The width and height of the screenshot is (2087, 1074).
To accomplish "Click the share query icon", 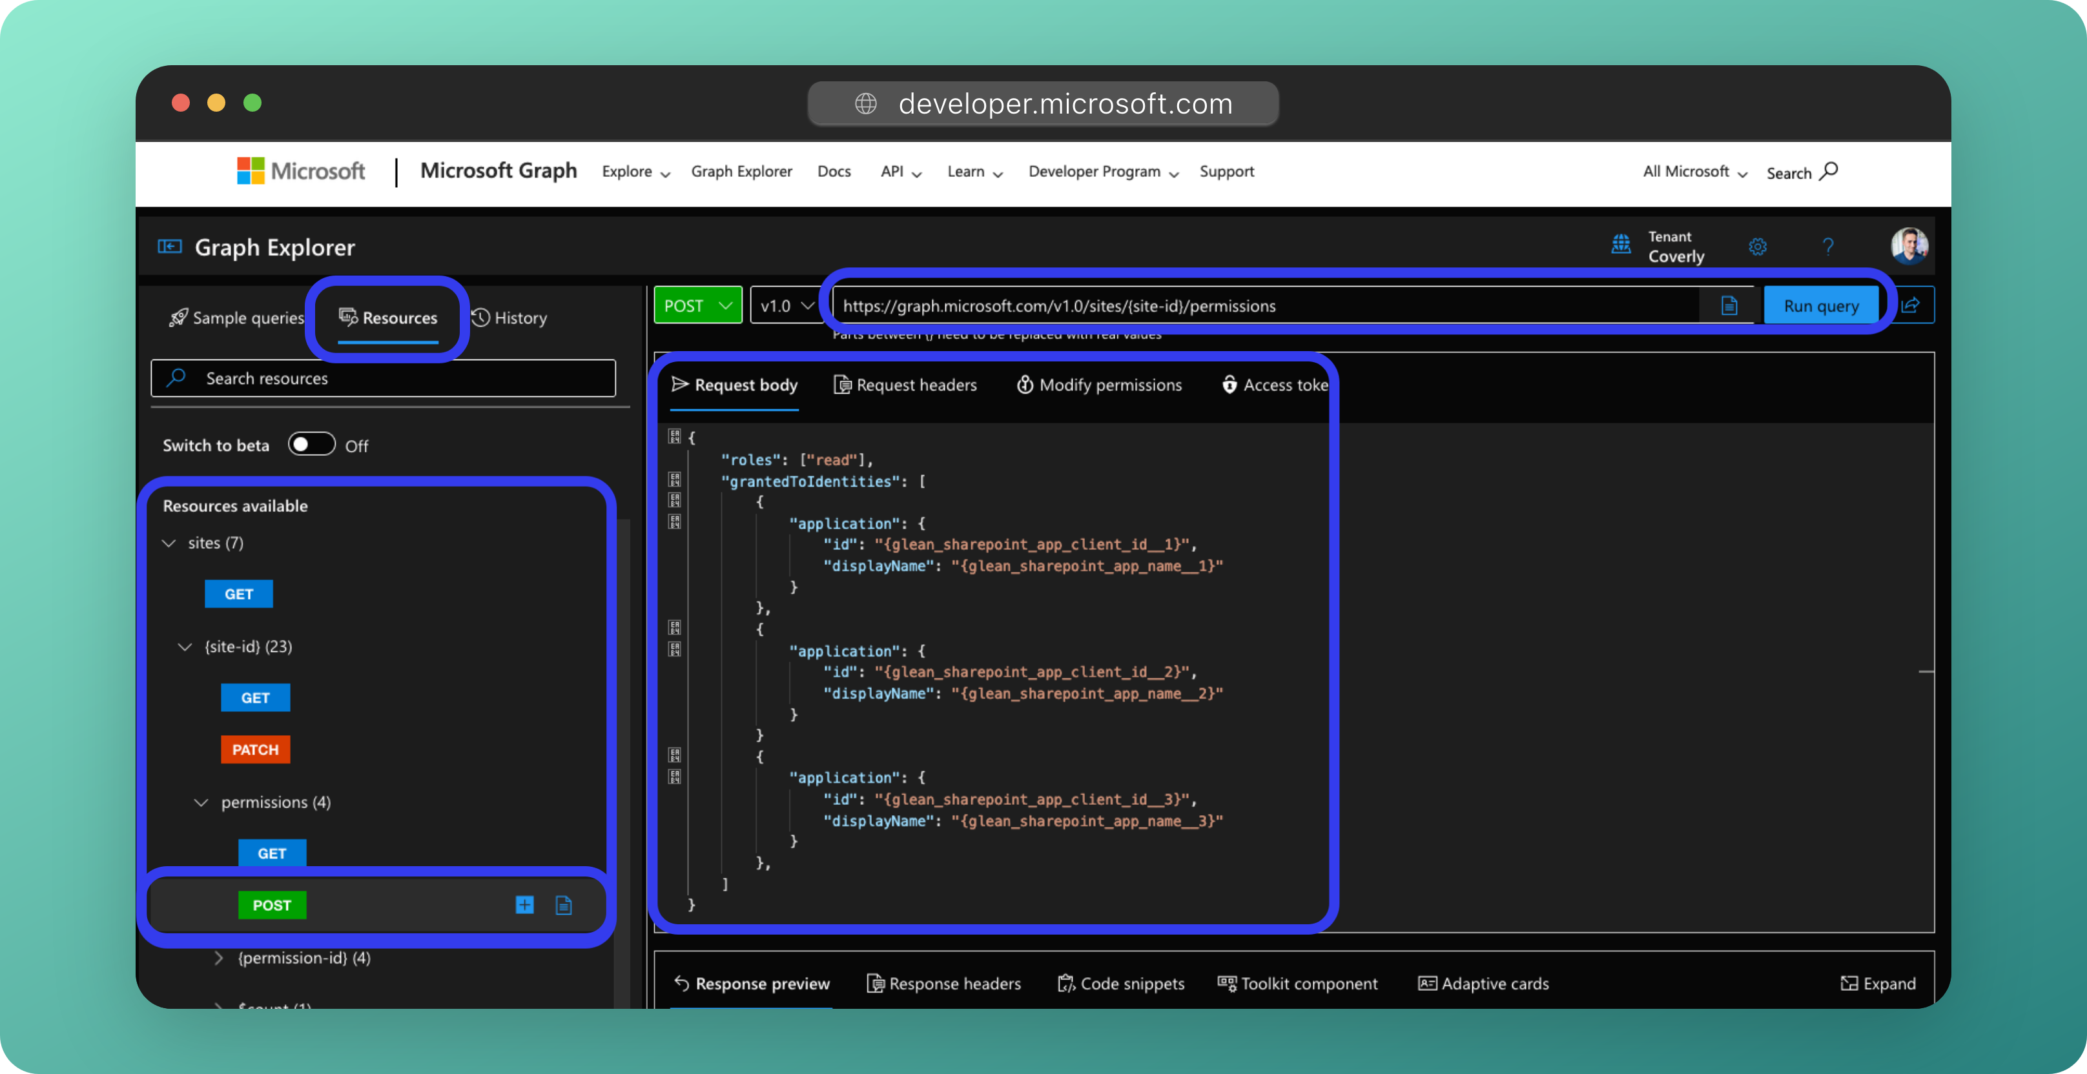I will click(x=1910, y=305).
